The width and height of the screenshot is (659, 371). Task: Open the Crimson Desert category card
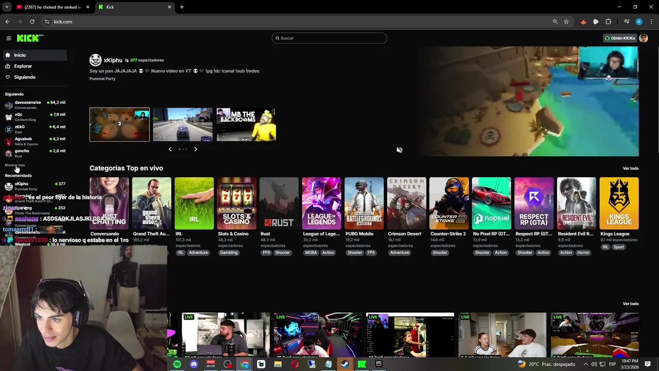pyautogui.click(x=407, y=204)
